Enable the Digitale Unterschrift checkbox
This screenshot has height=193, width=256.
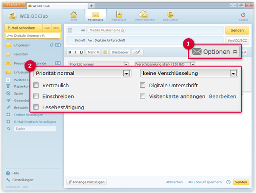143,85
